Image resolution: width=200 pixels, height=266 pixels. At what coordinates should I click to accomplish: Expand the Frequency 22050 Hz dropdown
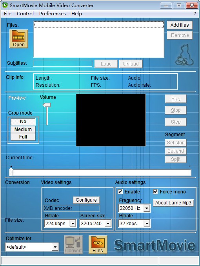pyautogui.click(x=147, y=208)
